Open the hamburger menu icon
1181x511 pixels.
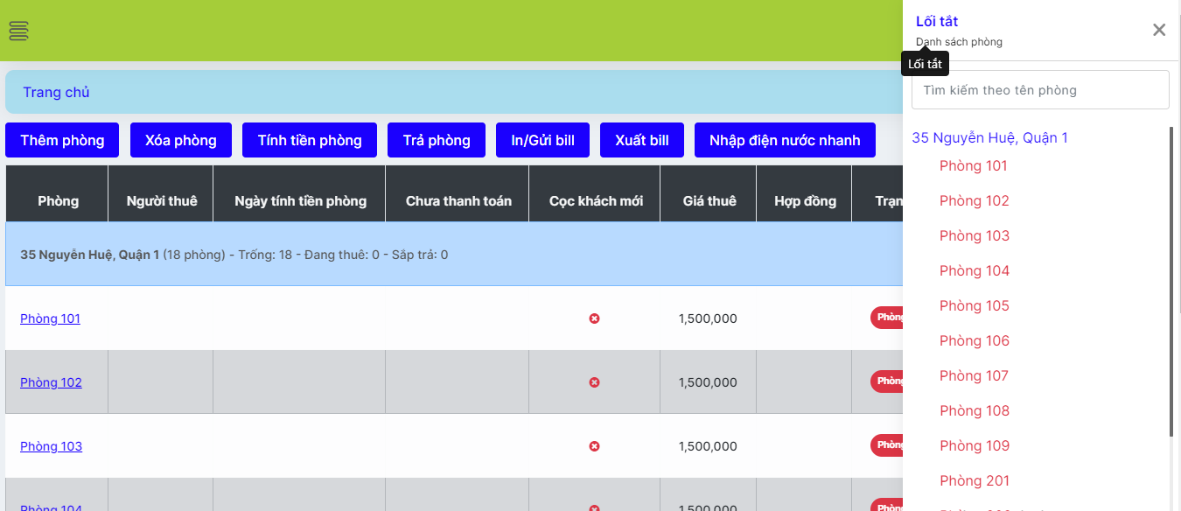click(x=18, y=31)
